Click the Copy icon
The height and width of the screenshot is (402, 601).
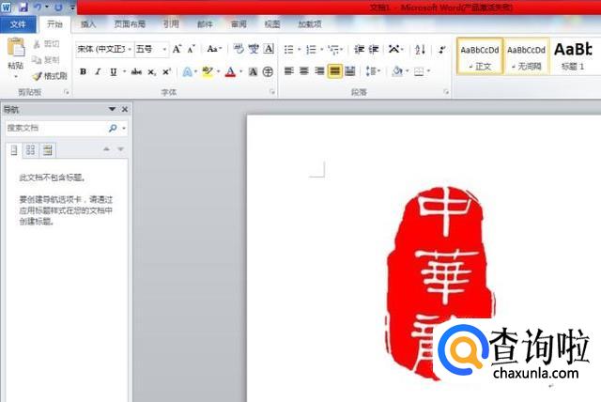click(x=37, y=60)
